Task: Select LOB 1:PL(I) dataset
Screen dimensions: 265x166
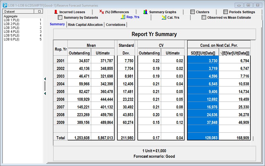Action: click(x=23, y=20)
